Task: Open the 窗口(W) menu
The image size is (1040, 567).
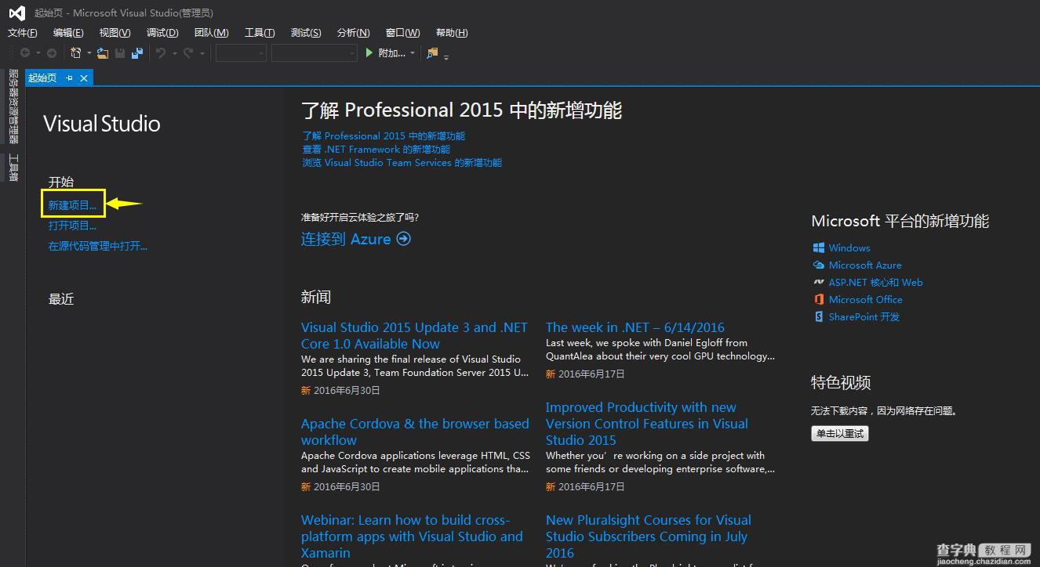Action: click(402, 33)
